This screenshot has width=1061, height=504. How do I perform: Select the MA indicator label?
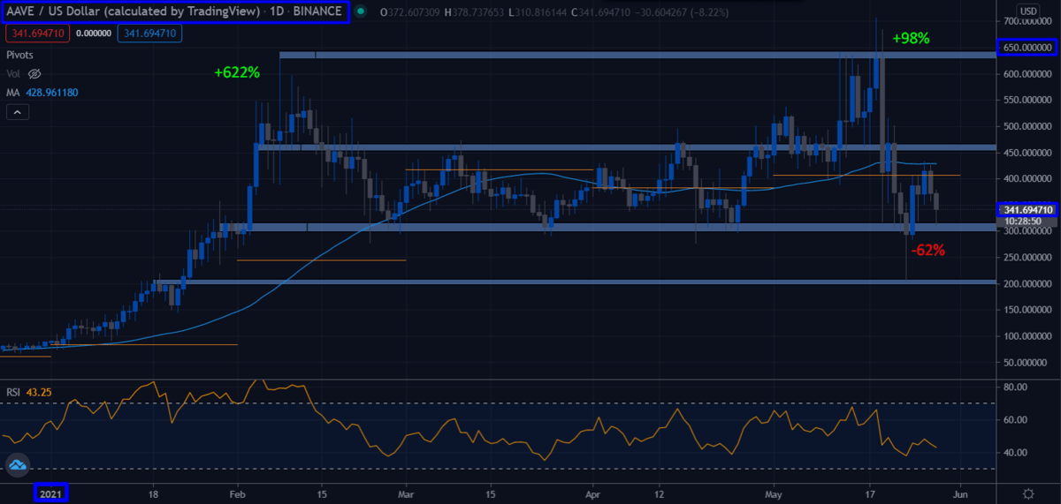pos(12,92)
